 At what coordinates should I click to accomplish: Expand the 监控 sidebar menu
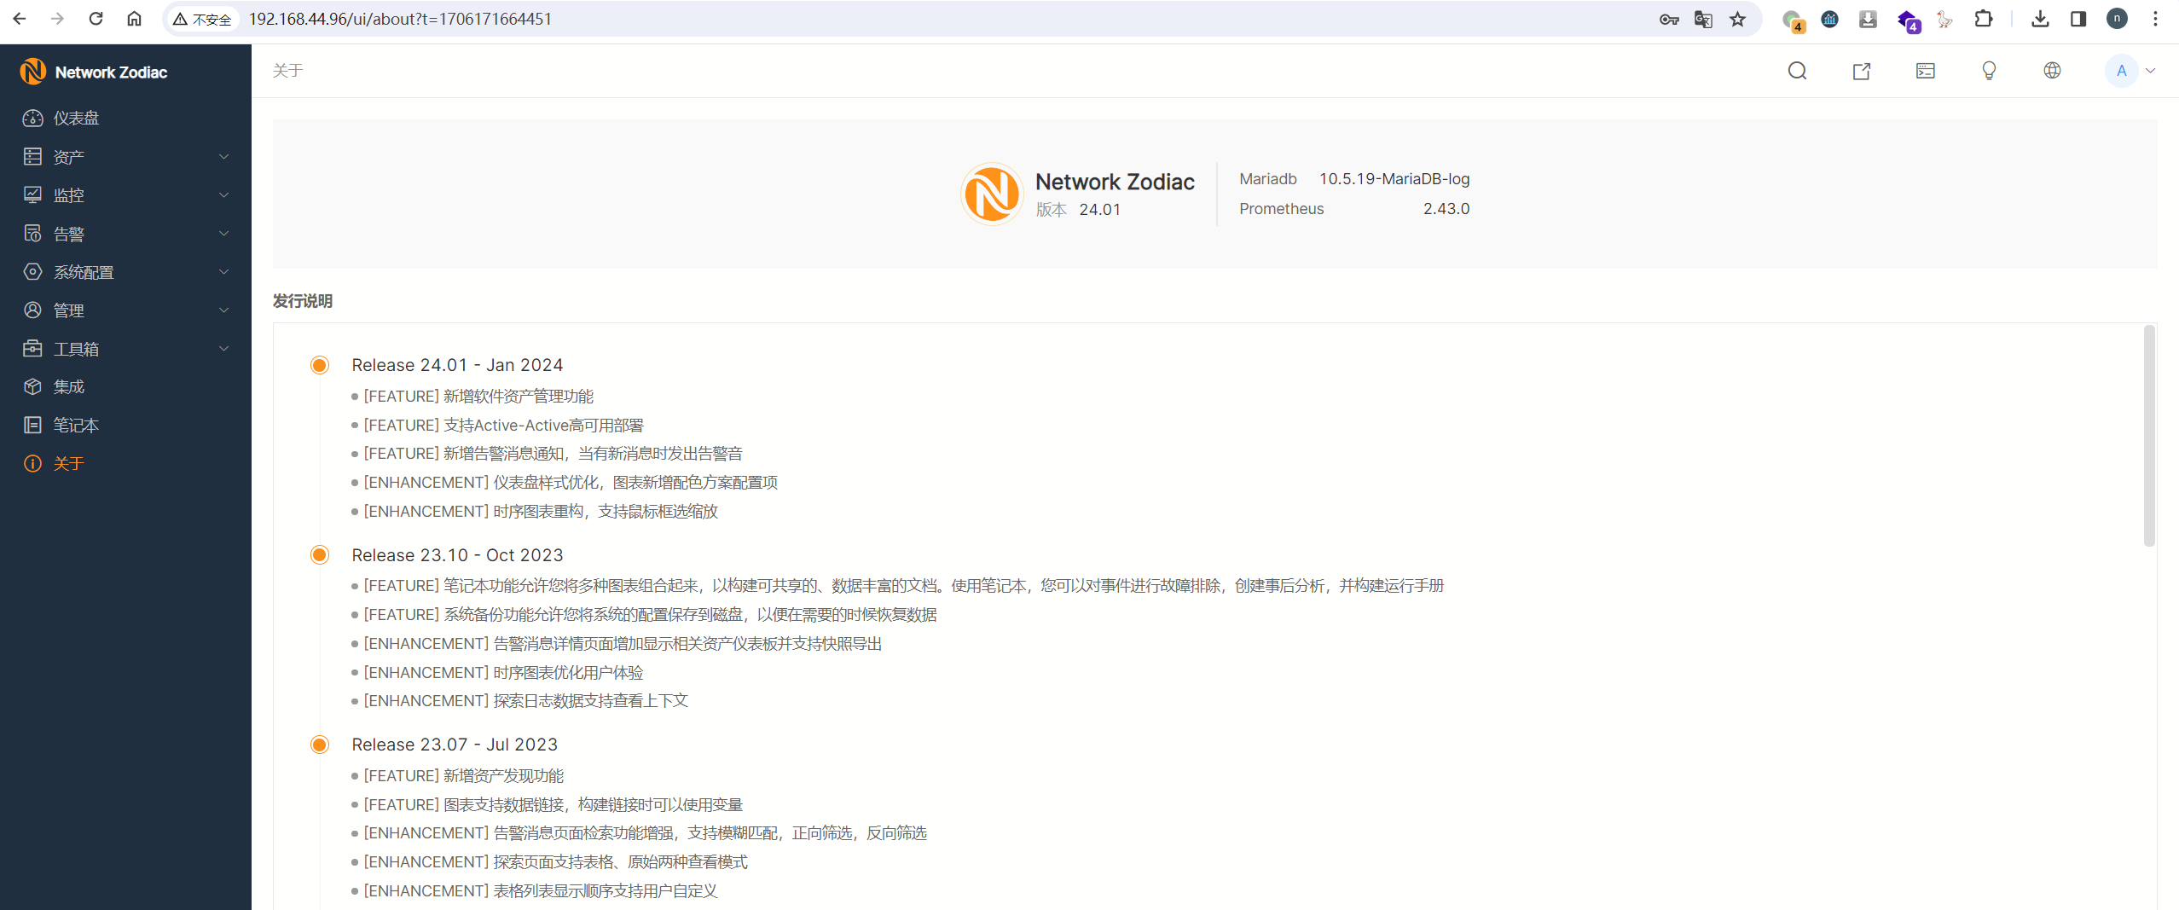pos(125,195)
